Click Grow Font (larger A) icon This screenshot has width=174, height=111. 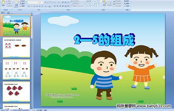46,2
